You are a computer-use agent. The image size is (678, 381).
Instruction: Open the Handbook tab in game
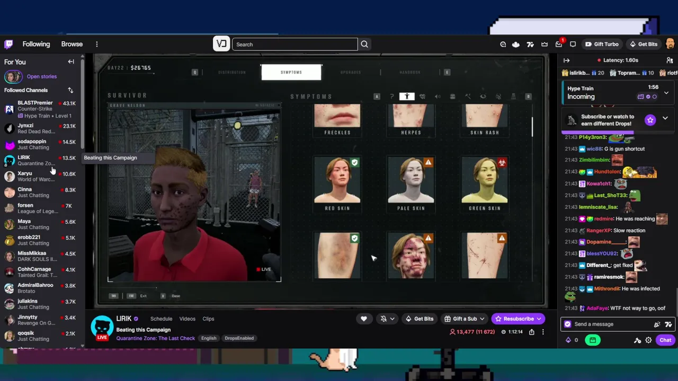point(410,72)
